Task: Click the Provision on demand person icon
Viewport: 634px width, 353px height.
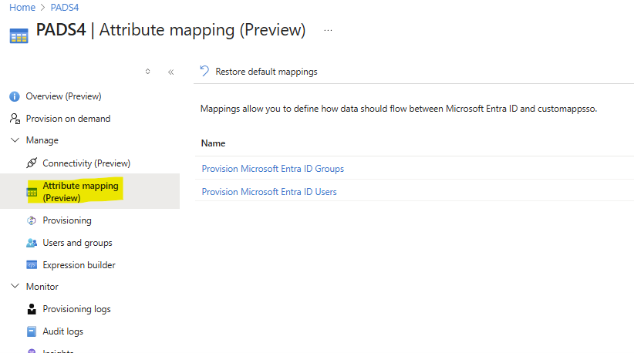Action: (x=15, y=119)
